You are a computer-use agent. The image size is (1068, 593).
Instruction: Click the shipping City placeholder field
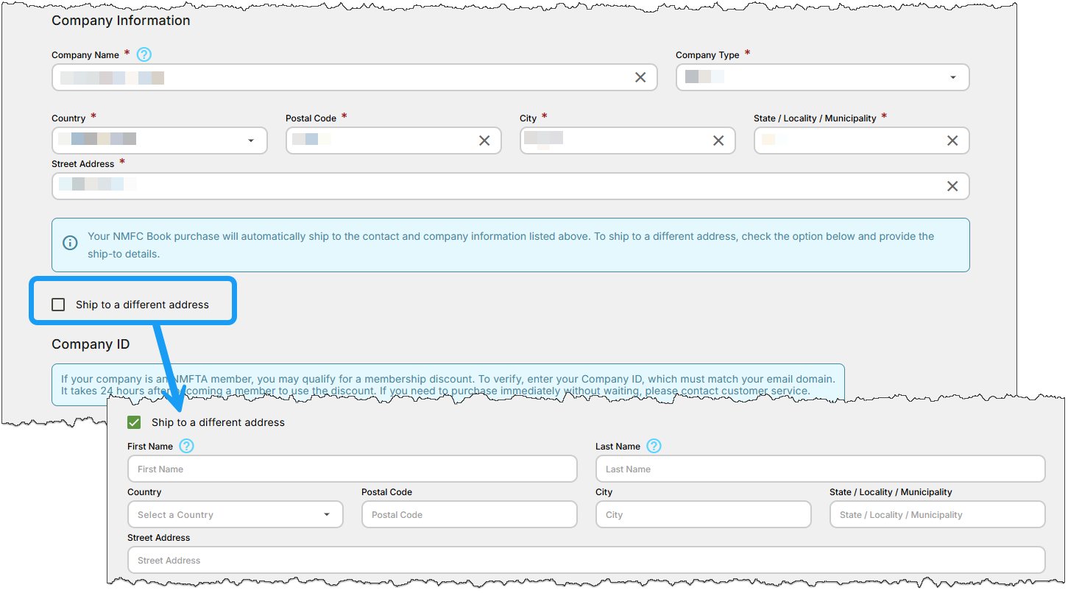pyautogui.click(x=703, y=515)
